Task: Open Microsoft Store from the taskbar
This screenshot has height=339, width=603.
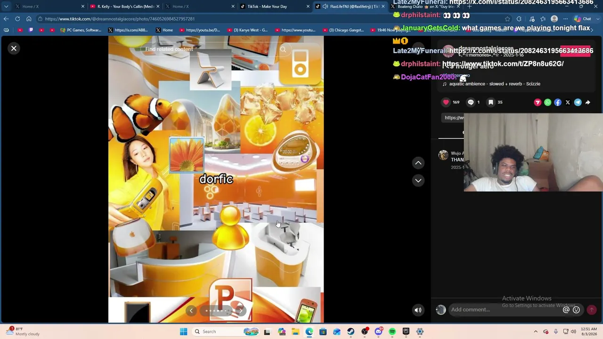Action: [323, 331]
